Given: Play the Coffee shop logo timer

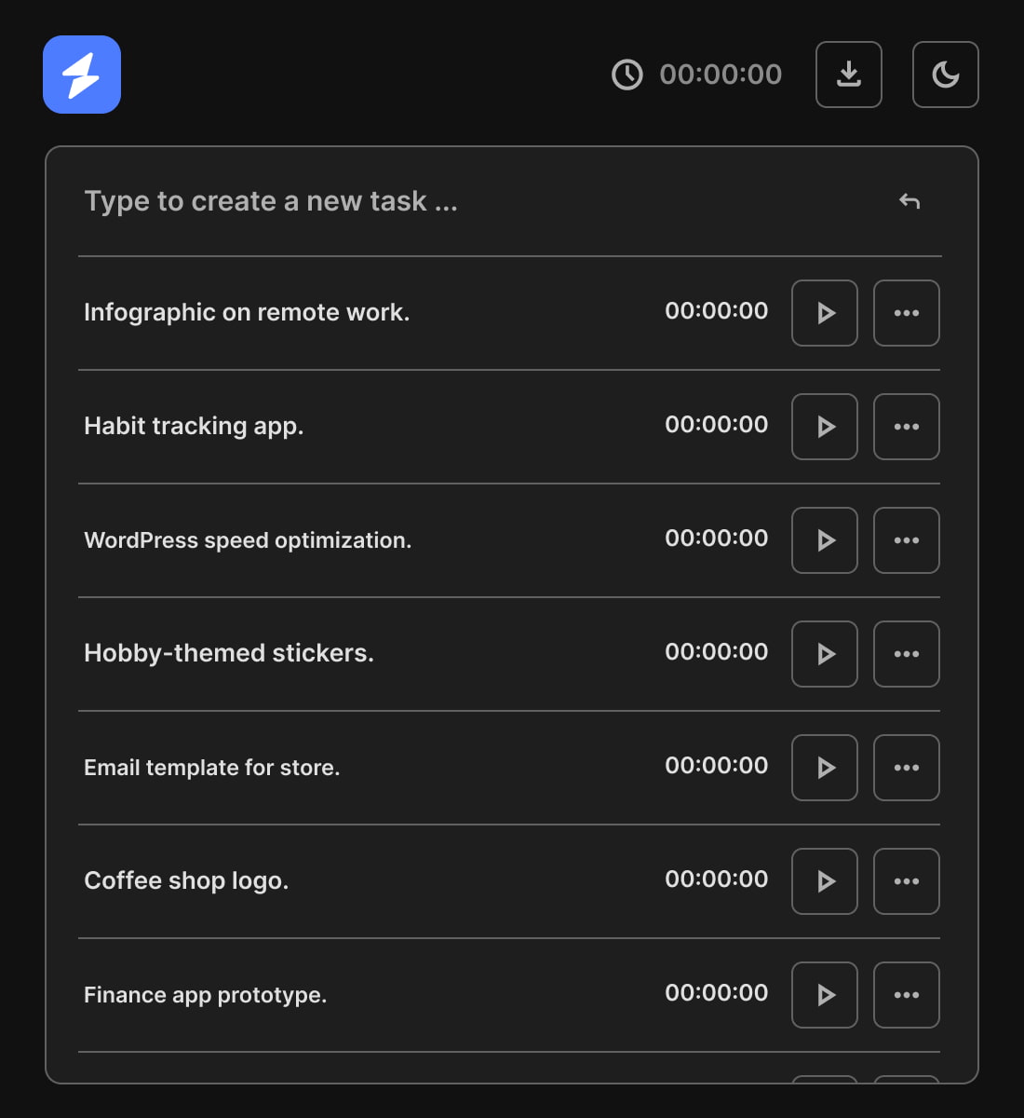Looking at the screenshot, I should [x=824, y=881].
